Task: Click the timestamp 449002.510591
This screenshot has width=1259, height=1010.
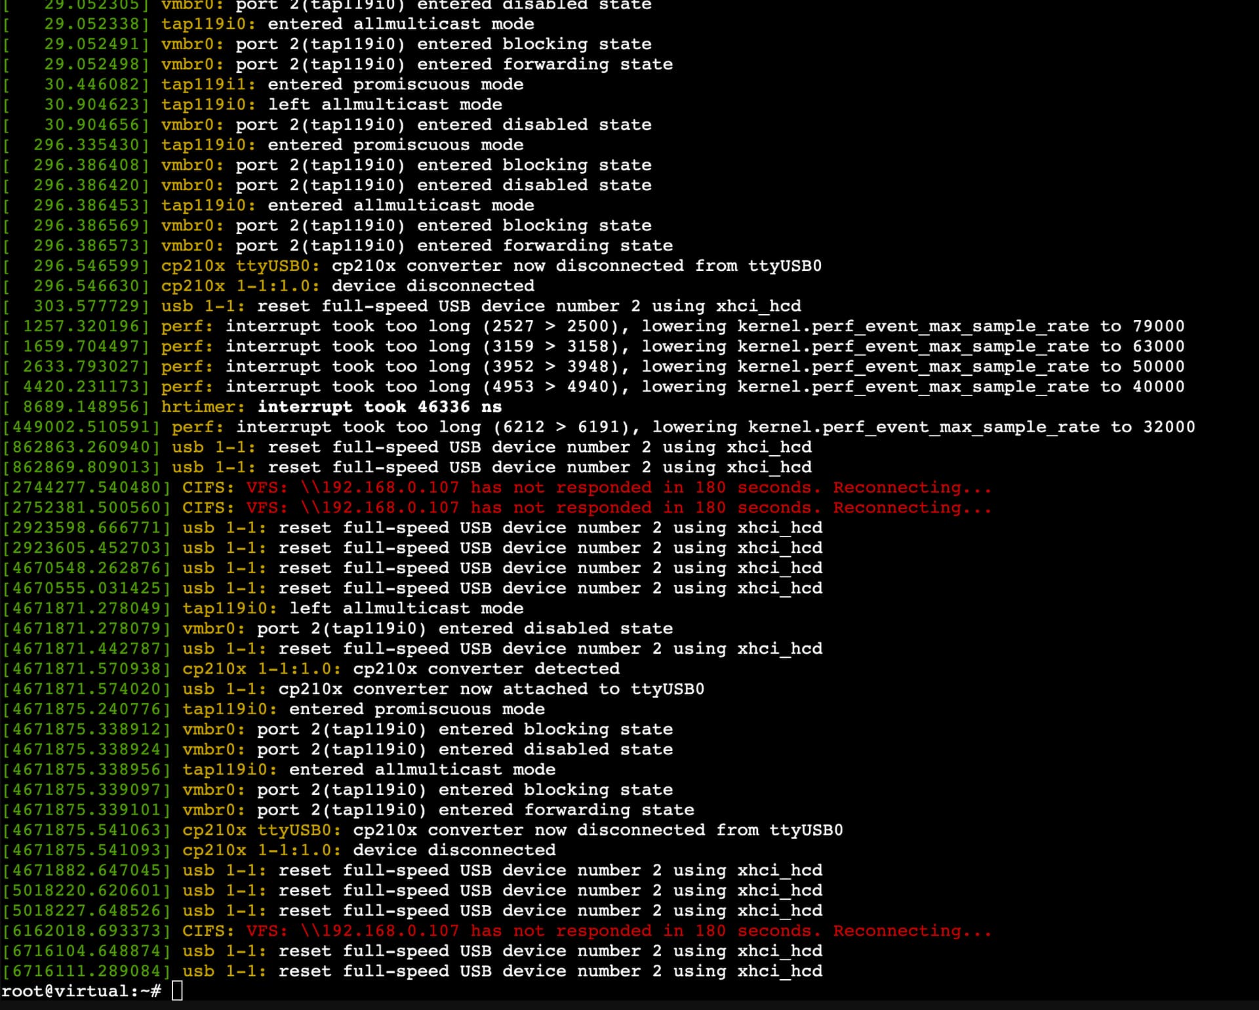Action: [81, 427]
